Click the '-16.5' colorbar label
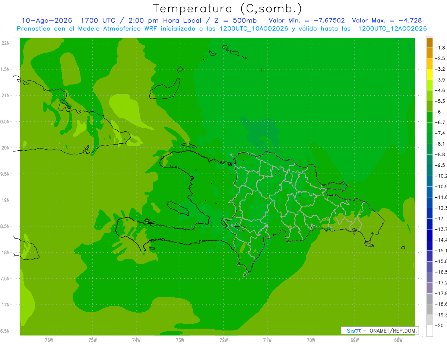This screenshot has height=345, width=447. click(x=441, y=272)
